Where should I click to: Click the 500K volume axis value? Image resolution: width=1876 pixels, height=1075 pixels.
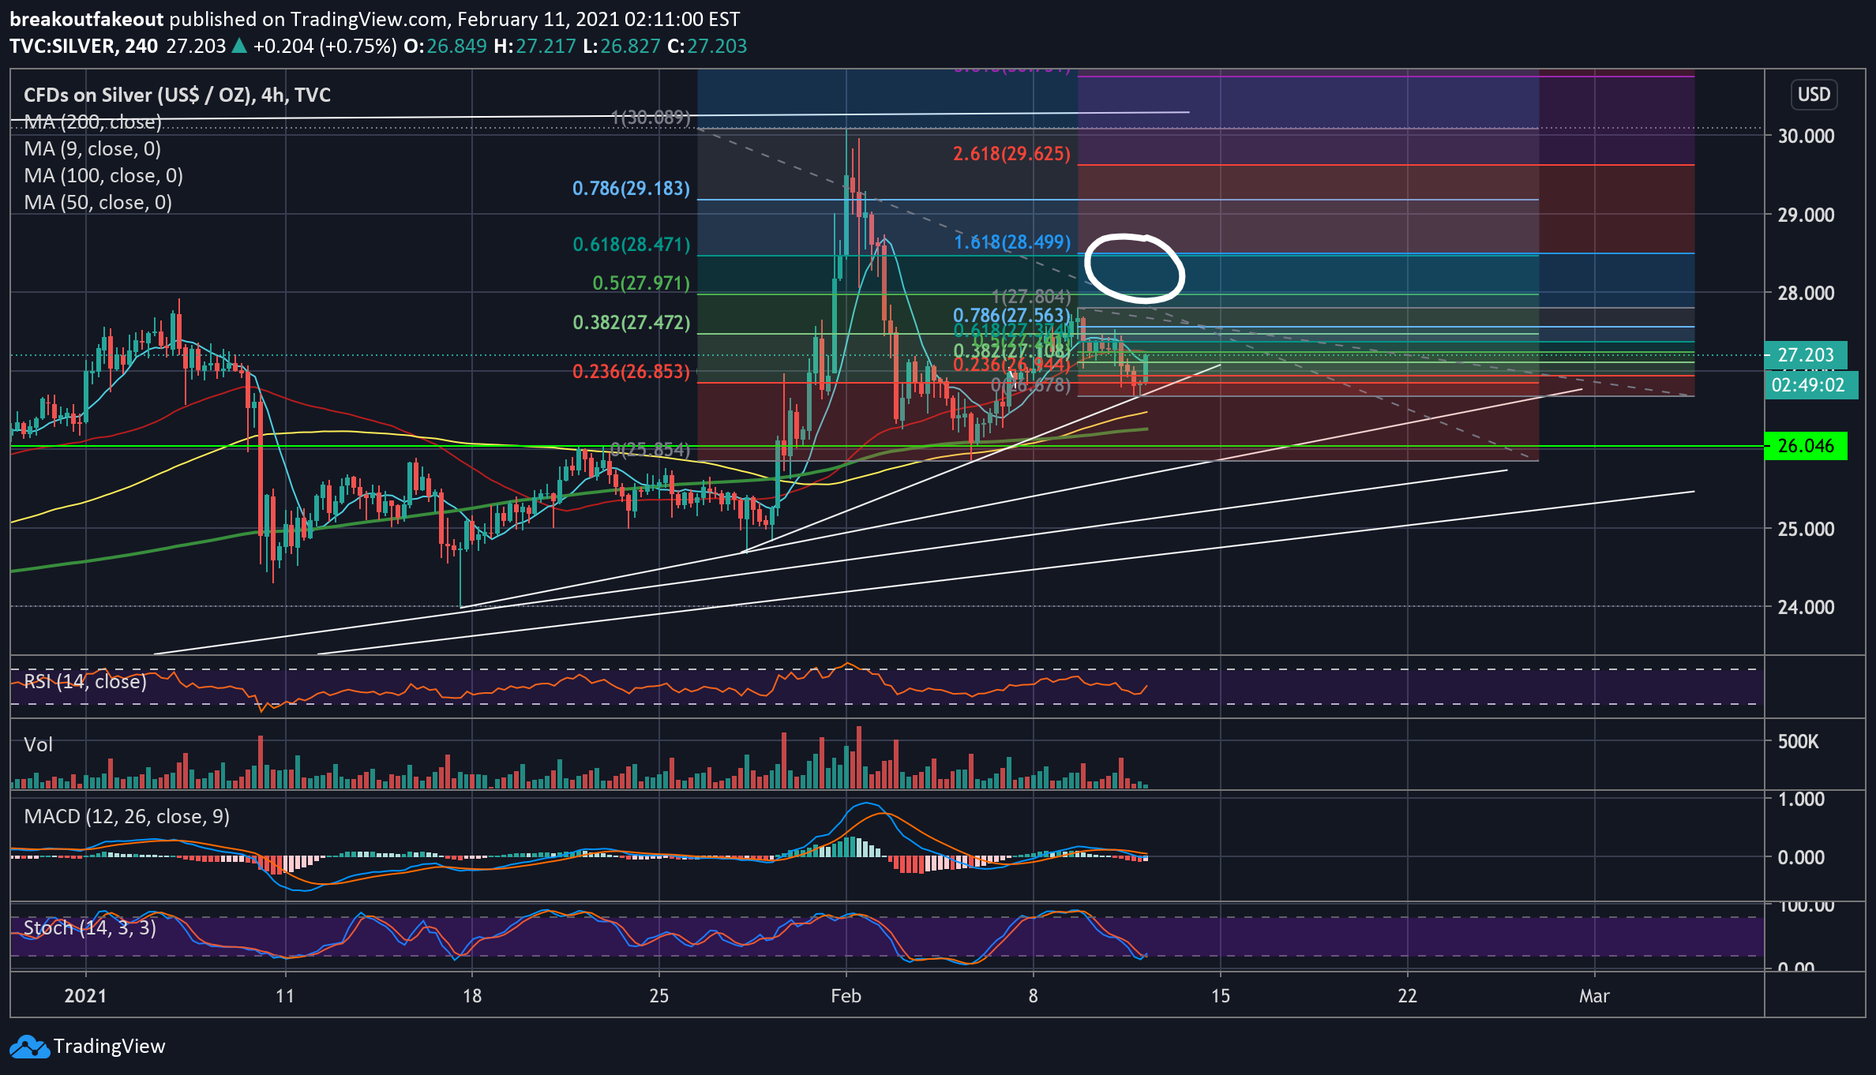click(1798, 742)
